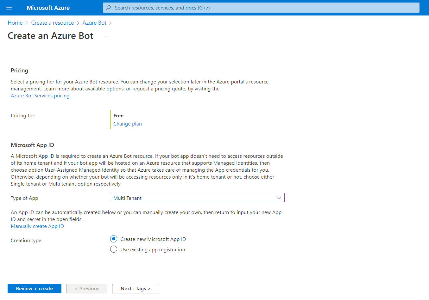Image resolution: width=429 pixels, height=300 pixels.
Task: Click the Free pricing tier text
Action: (x=118, y=115)
